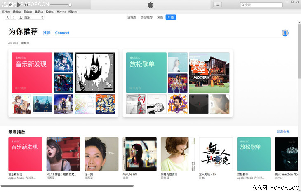Open the colorful cartoon man face album cover
The height and width of the screenshot is (192, 301).
(178, 104)
